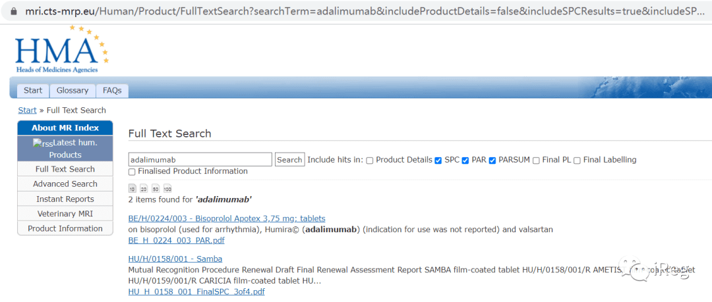712x302 pixels.
Task: Open the BE_H_0224_003_PAR.pdf link
Action: click(177, 240)
